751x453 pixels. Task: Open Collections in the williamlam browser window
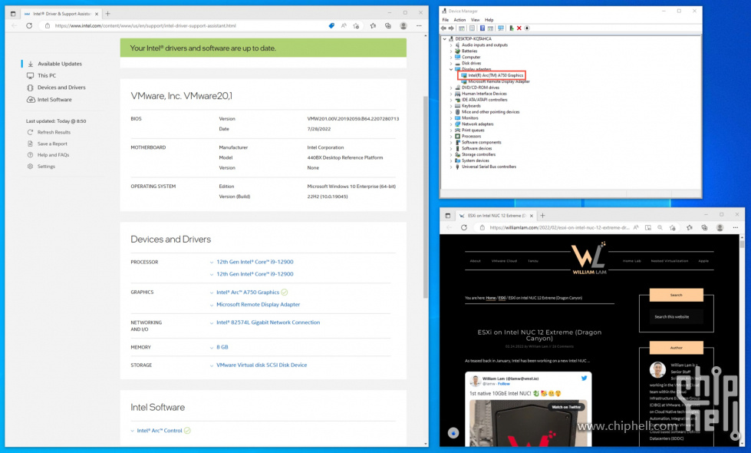point(704,228)
